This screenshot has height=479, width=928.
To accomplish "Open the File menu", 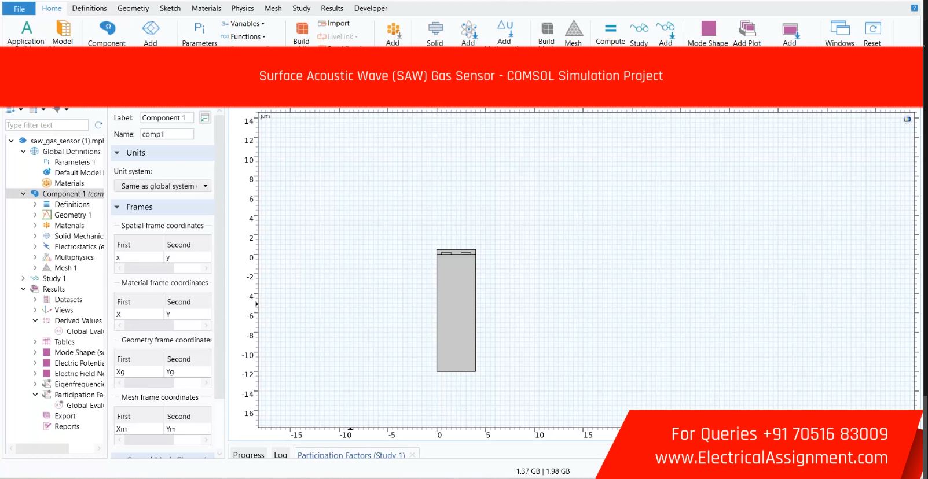I will pyautogui.click(x=20, y=9).
